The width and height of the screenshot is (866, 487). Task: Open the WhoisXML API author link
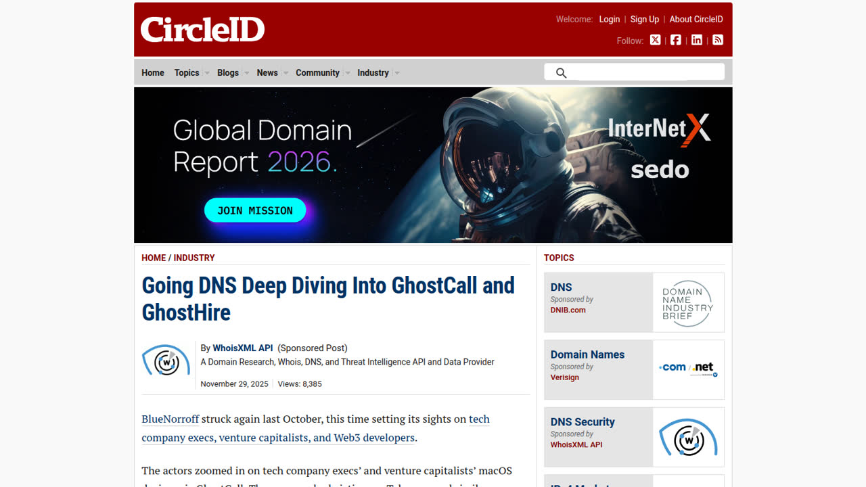click(243, 348)
